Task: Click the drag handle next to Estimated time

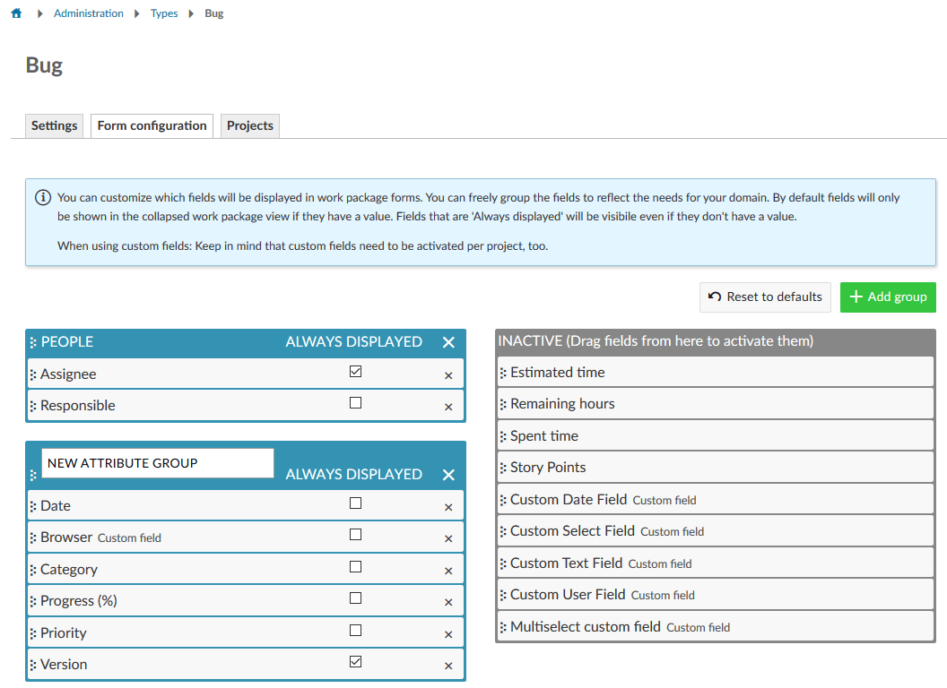Action: click(505, 372)
